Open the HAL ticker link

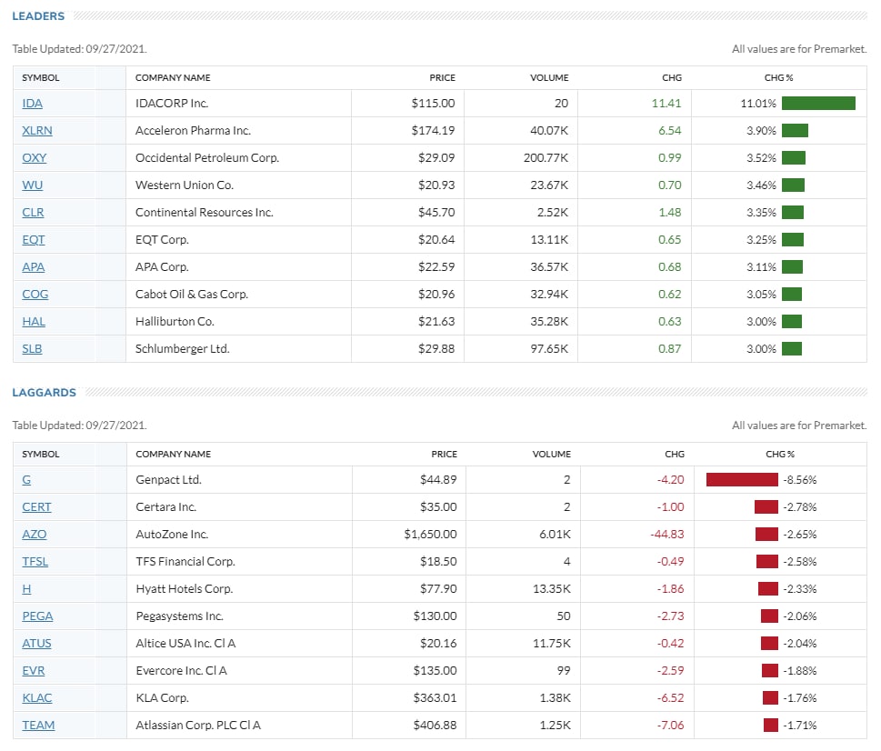point(34,321)
